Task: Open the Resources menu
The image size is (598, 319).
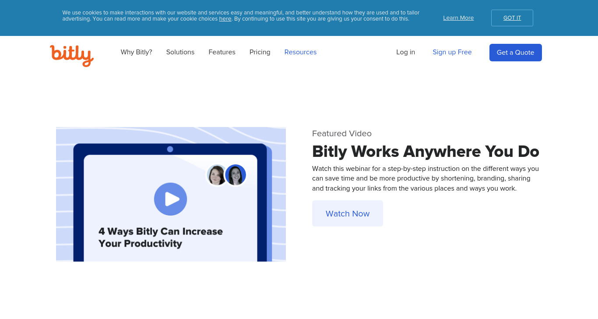Action: [300, 52]
